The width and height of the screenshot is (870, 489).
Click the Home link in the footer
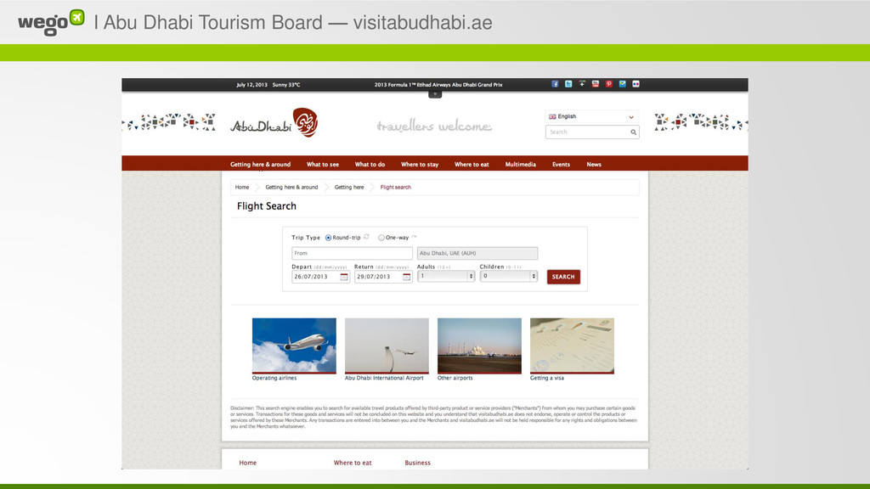[x=247, y=463]
